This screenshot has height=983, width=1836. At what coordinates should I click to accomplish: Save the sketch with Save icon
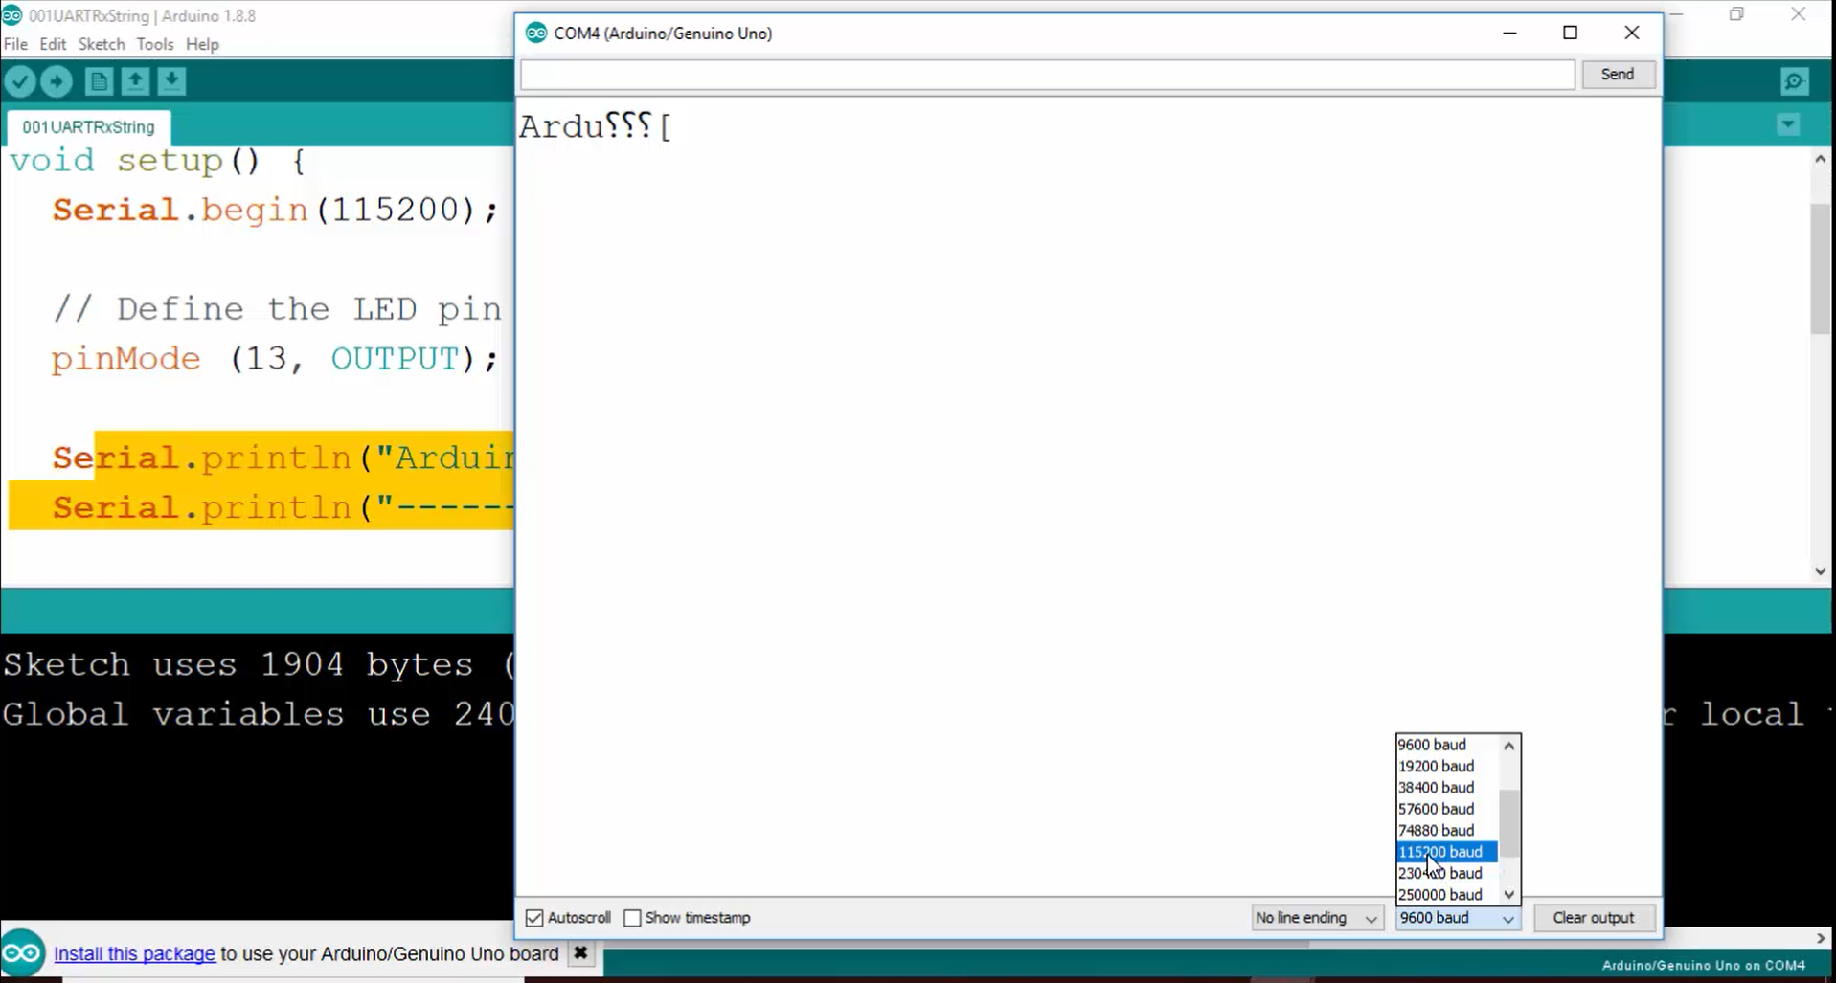click(171, 81)
